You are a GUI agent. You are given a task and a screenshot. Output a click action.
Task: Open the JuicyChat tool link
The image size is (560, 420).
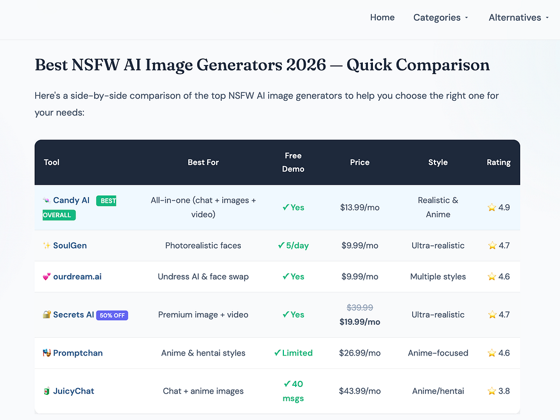73,391
